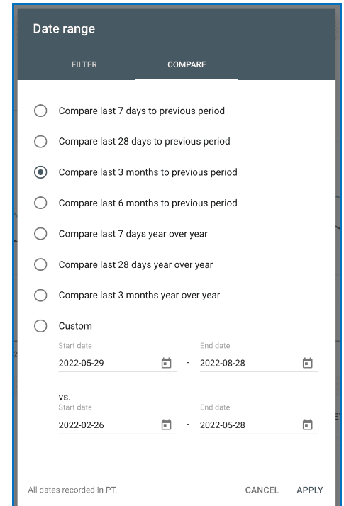Choose Compare last 28 days year over year
This screenshot has height=506, width=344.
[x=40, y=264]
